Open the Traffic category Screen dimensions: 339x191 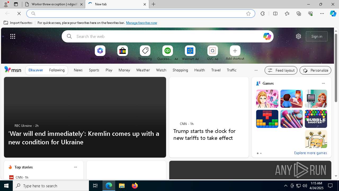pos(231,70)
